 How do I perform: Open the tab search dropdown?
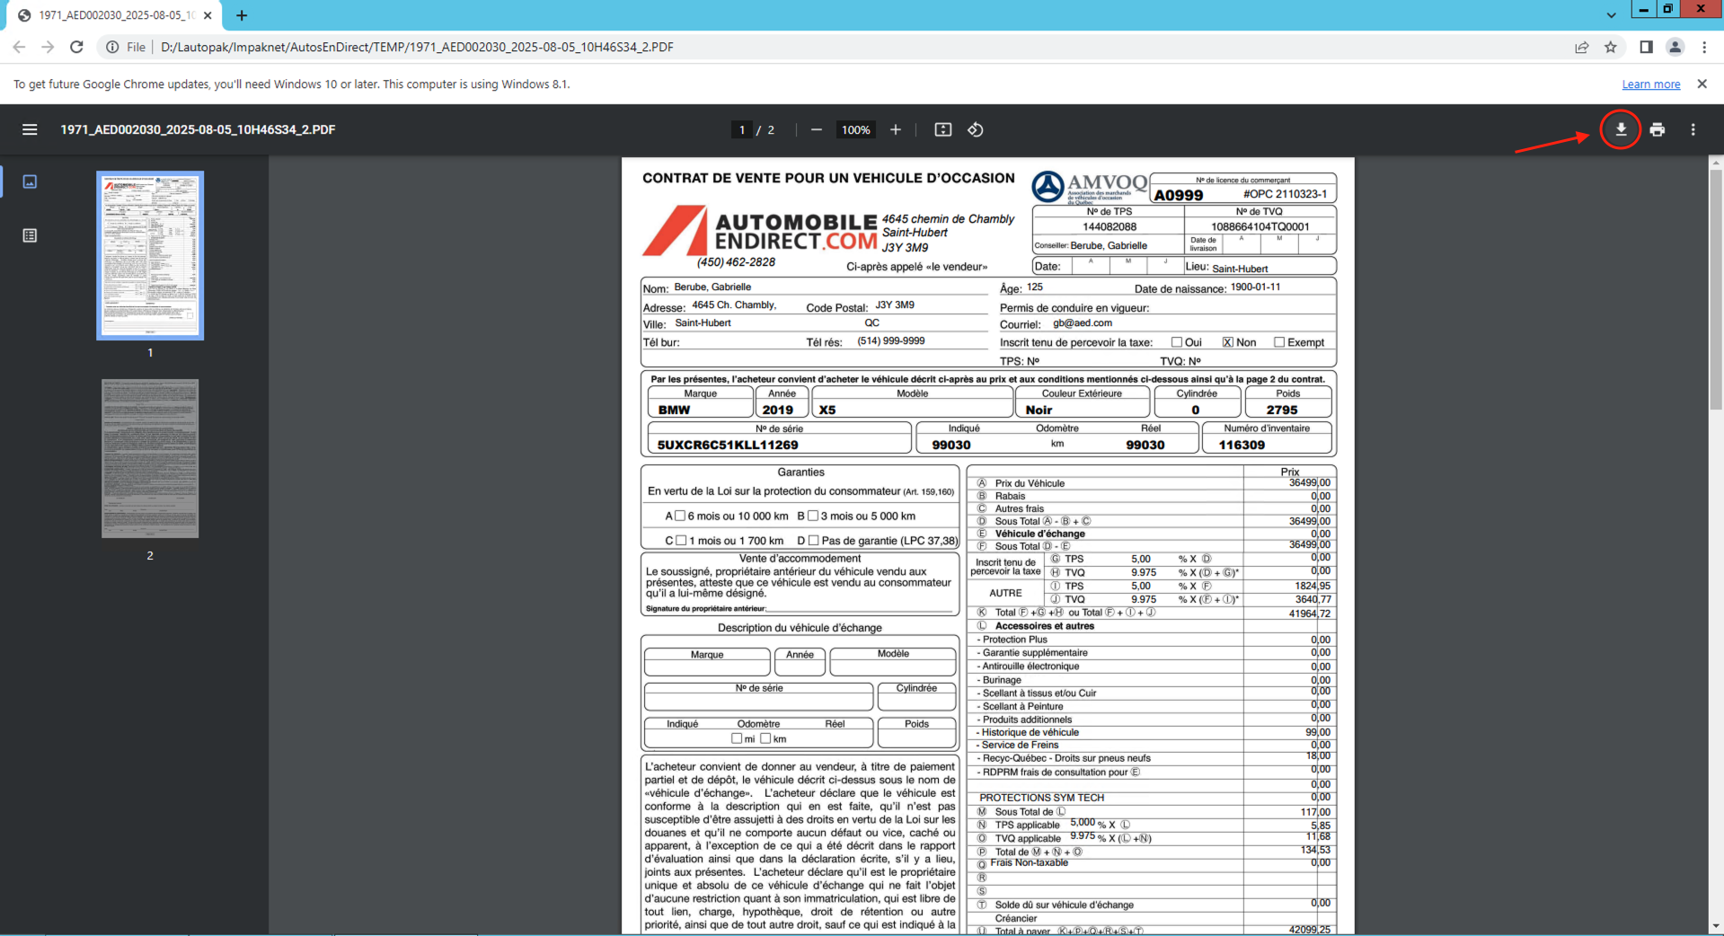pos(1611,15)
